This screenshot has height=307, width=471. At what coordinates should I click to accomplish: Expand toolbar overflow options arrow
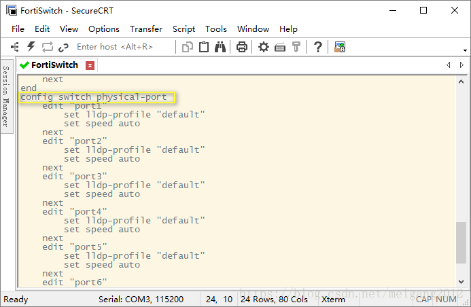point(465,50)
